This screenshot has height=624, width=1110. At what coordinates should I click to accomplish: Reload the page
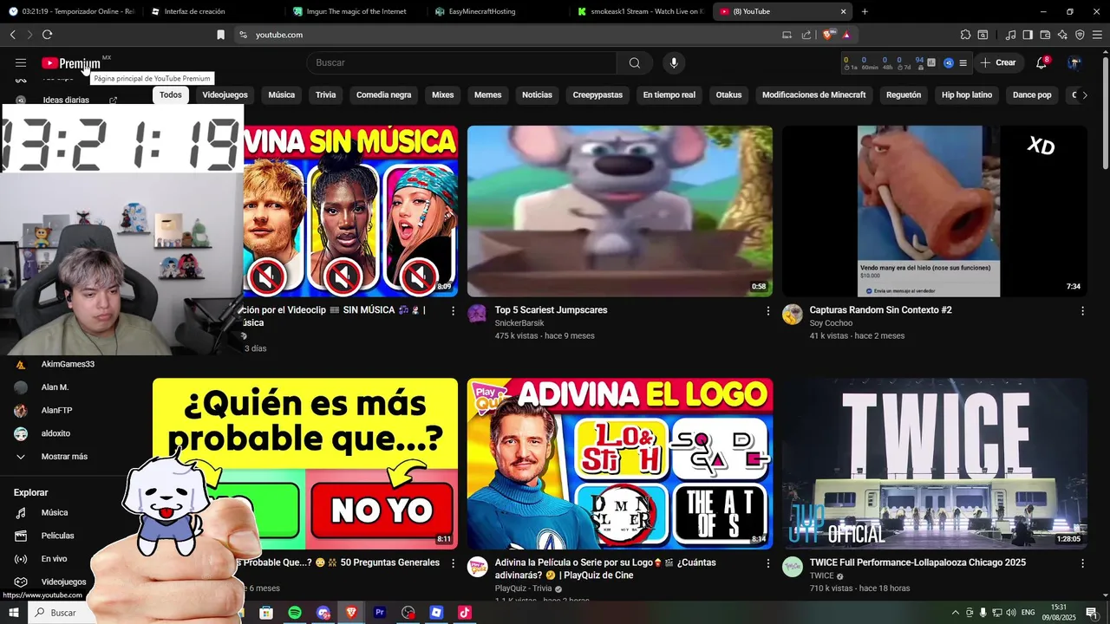point(47,35)
